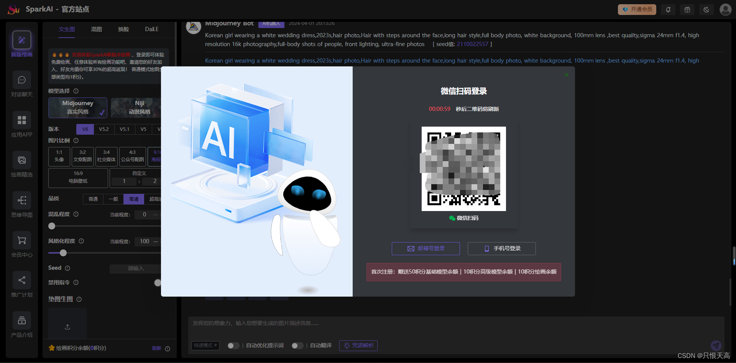This screenshot has width=736, height=363.
Task: Open the 应用APP grid icon
Action: 22,120
